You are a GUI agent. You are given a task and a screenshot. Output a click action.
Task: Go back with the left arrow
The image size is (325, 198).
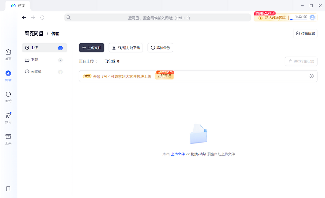click(x=24, y=17)
